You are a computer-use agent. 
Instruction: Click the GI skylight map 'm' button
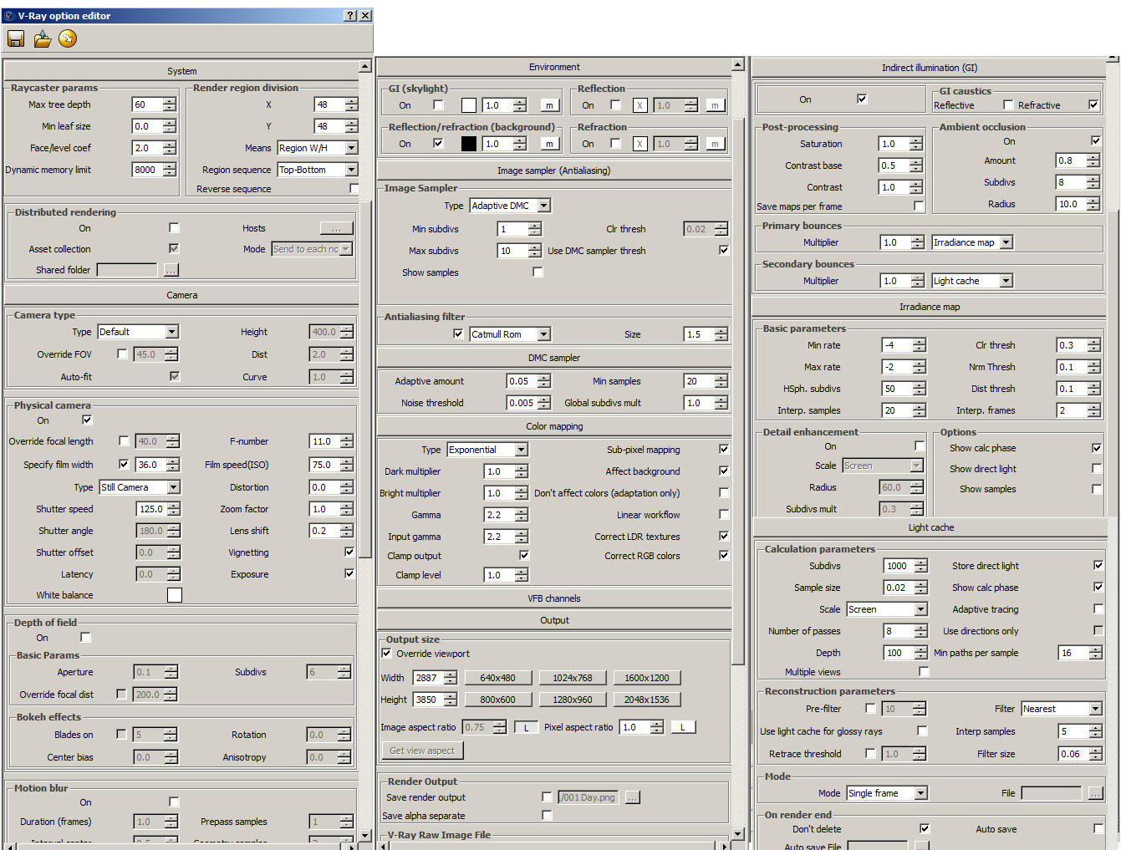[549, 105]
